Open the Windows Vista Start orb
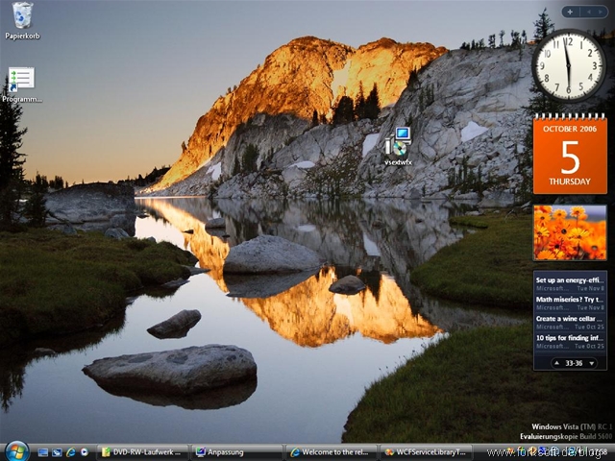Screen dimensions: 615x461 click(16, 451)
